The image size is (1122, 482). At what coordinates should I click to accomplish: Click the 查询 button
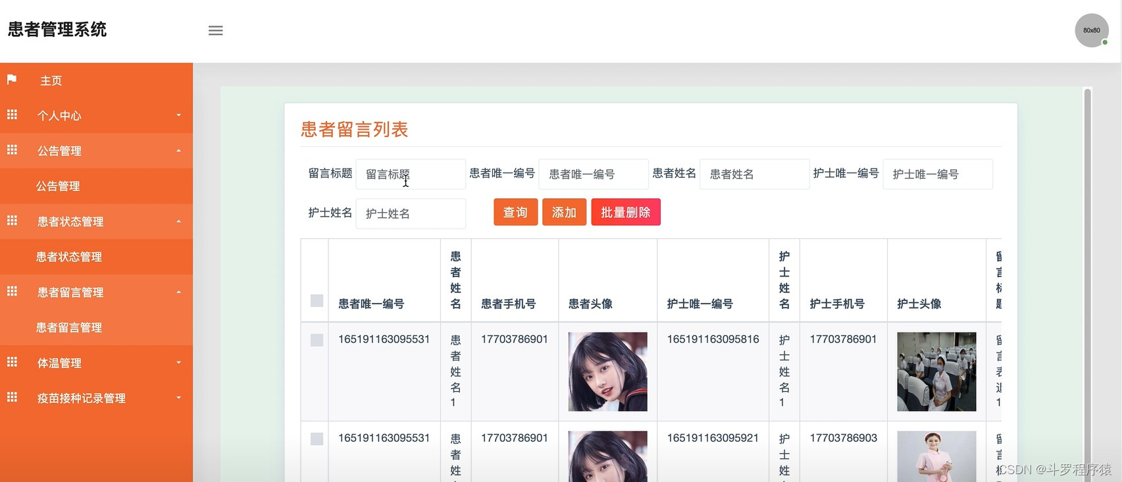pyautogui.click(x=515, y=212)
